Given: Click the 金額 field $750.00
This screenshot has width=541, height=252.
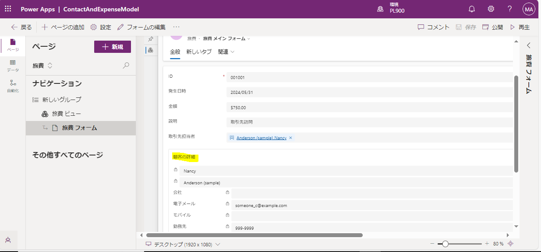Looking at the screenshot, I should pyautogui.click(x=369, y=107).
